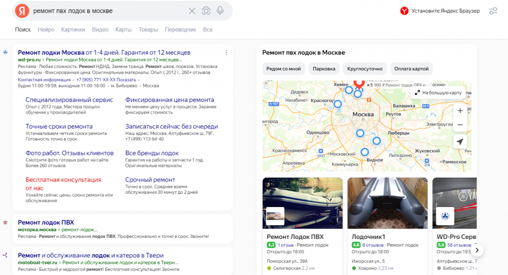Enable "Круглосуточно" filter chip
508x275 pixels.
tap(365, 68)
